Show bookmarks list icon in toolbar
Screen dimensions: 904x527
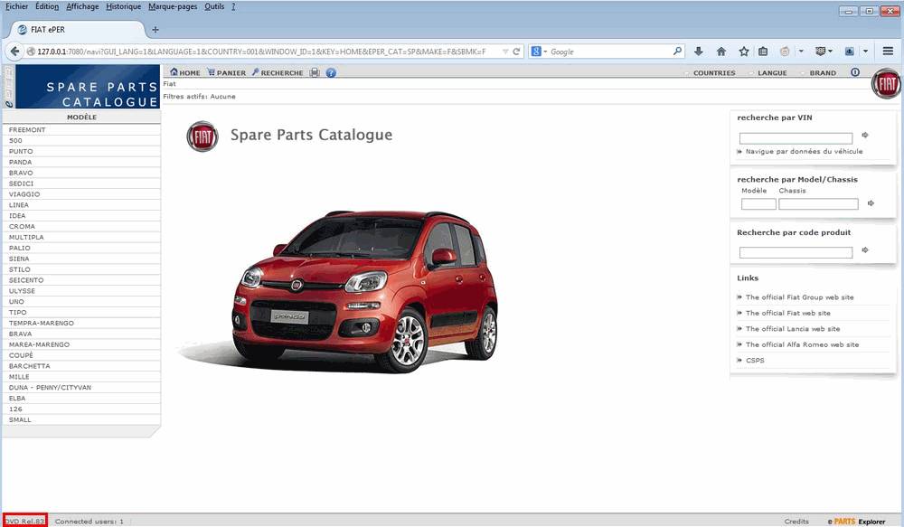tap(763, 52)
